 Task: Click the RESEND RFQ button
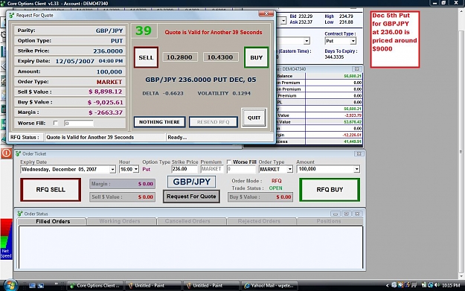[x=214, y=122]
